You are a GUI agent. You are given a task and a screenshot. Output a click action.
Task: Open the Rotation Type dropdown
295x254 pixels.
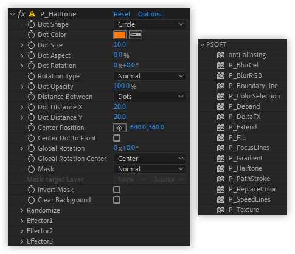tap(150, 76)
